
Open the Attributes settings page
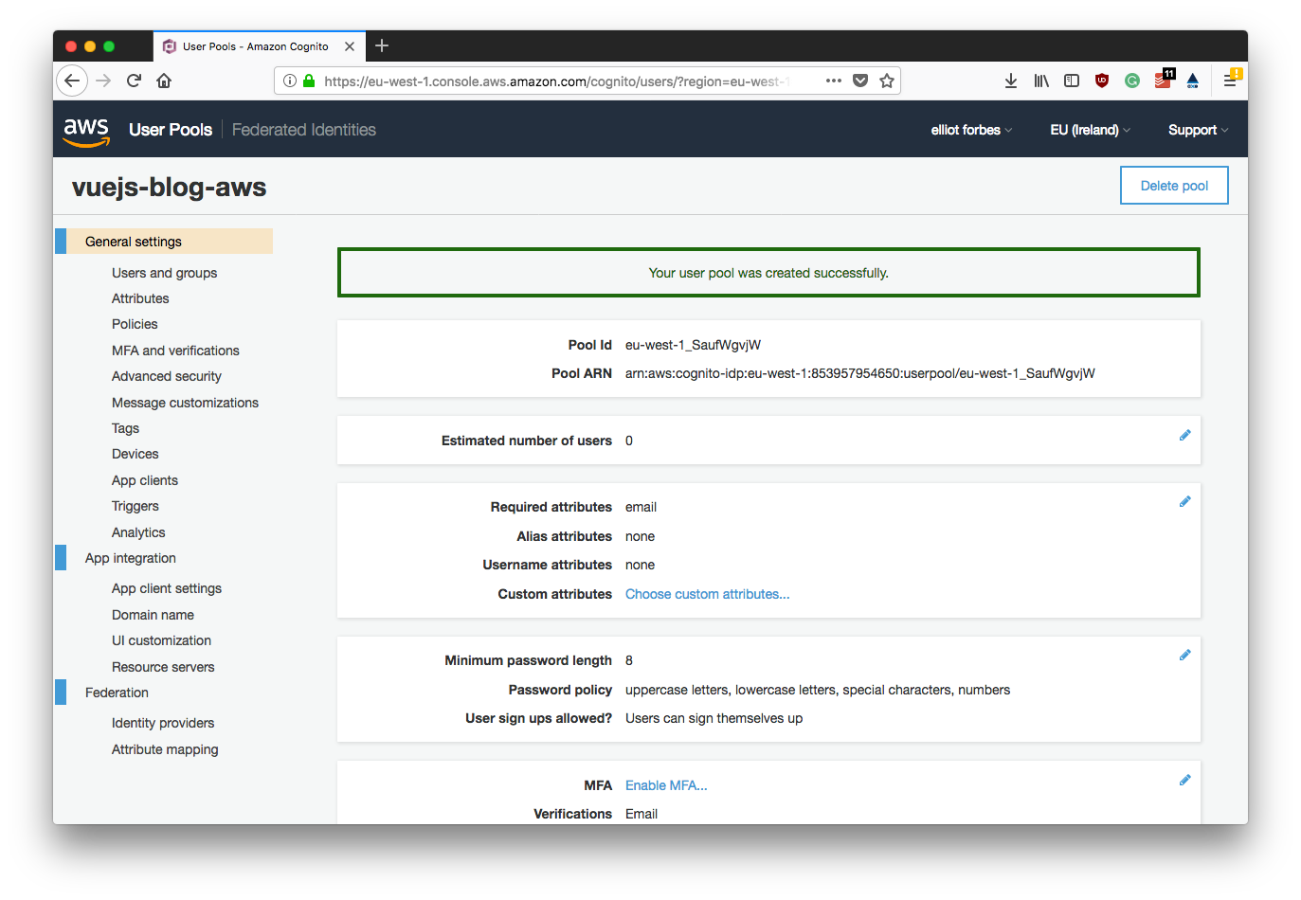coord(140,298)
